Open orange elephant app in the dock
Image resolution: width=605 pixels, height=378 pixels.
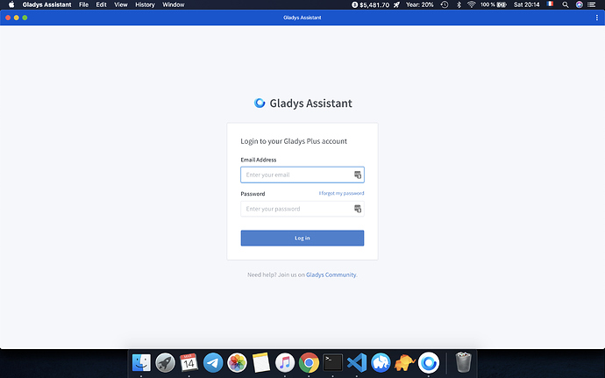click(x=405, y=363)
